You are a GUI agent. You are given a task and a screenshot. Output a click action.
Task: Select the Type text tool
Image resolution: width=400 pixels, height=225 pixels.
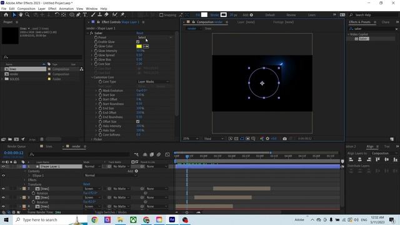85,15
